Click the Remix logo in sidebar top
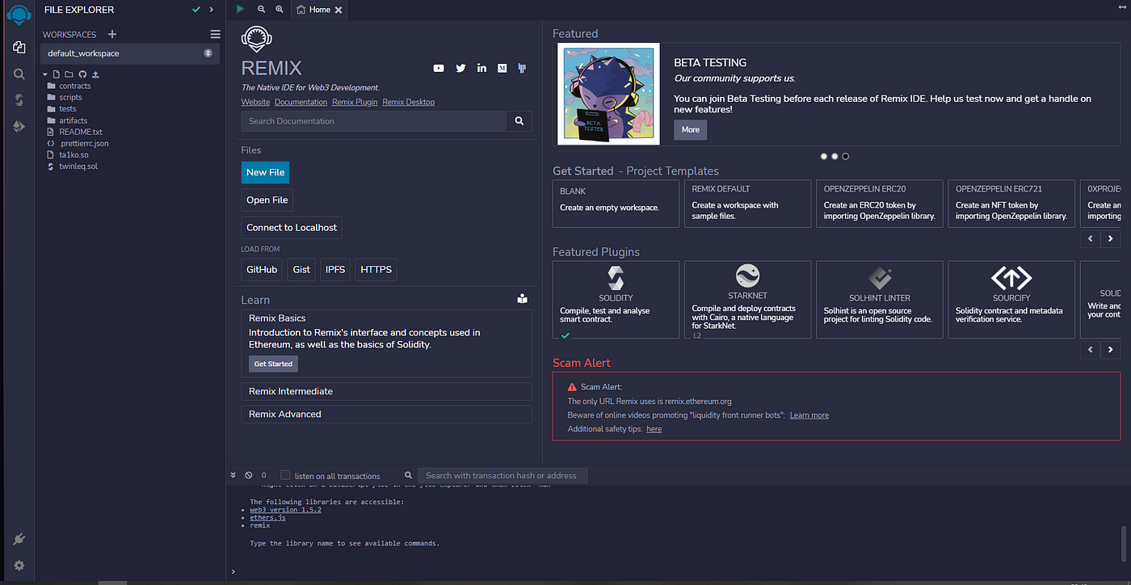 pos(19,15)
